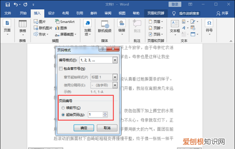Click the 共享 (Share) button
The height and width of the screenshot is (149, 235).
tap(222, 13)
